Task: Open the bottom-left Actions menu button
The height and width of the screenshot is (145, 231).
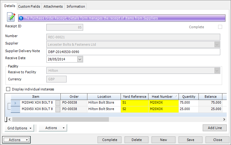Action: 16,140
